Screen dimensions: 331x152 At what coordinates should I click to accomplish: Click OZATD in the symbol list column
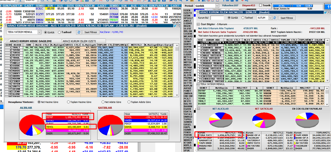(188, 13)
